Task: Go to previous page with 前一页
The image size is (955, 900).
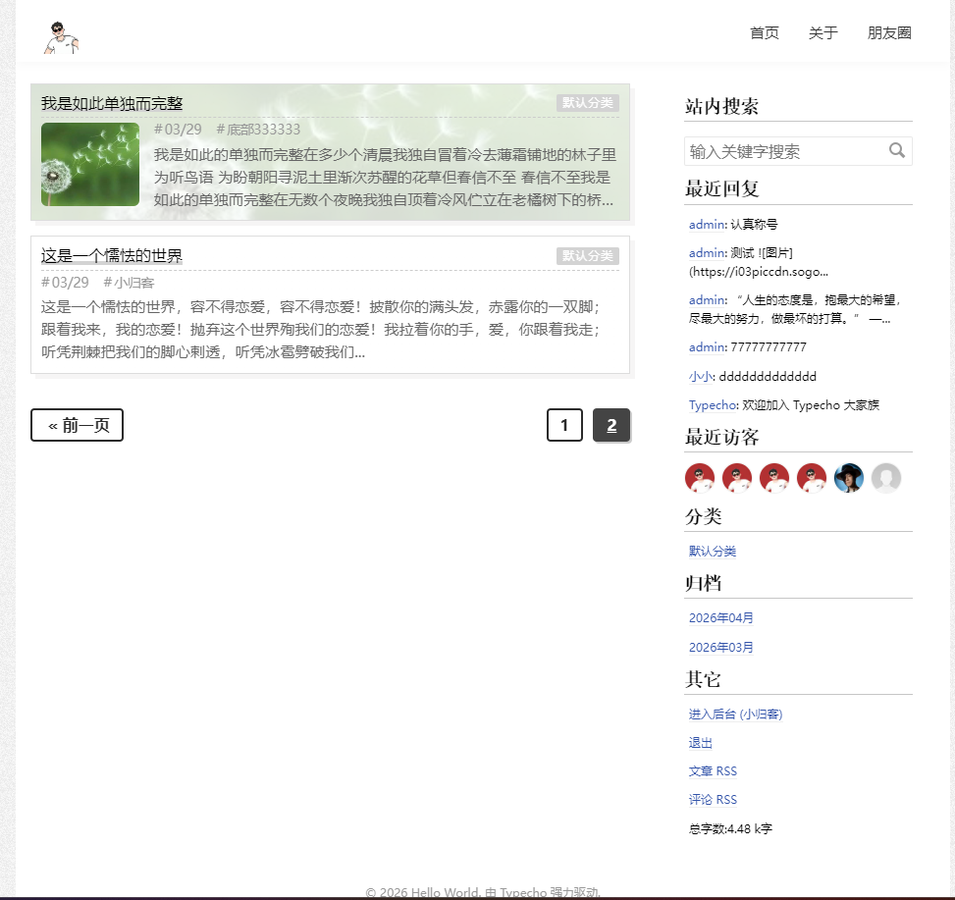Action: click(78, 425)
